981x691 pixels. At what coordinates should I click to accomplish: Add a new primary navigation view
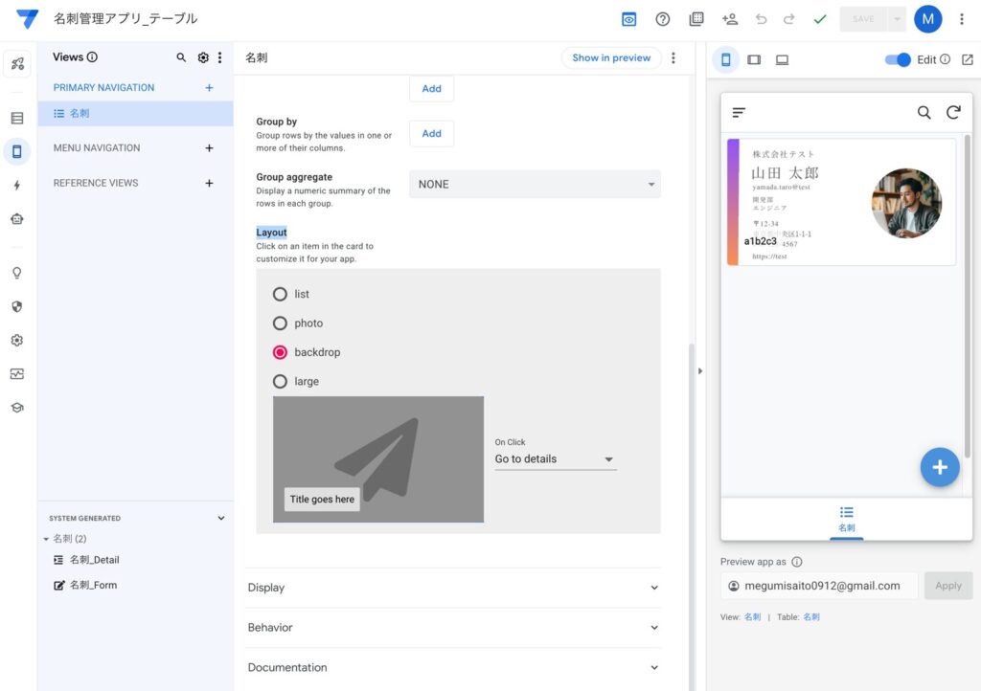(210, 88)
